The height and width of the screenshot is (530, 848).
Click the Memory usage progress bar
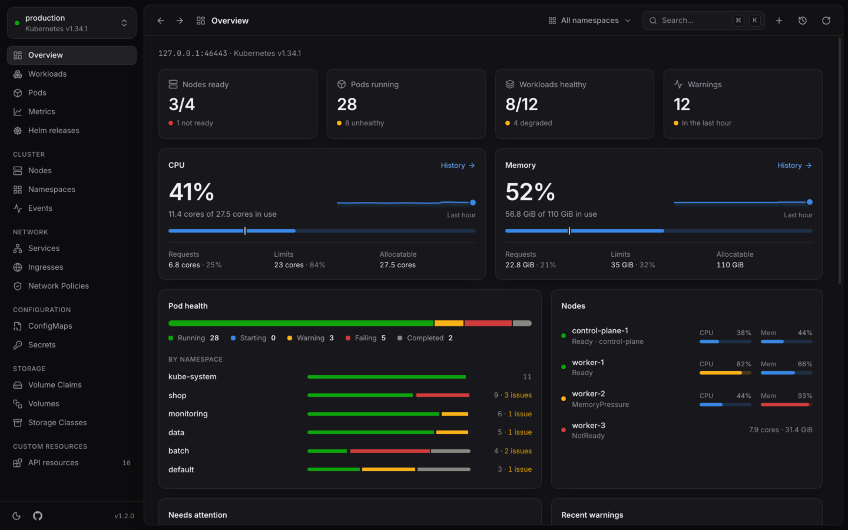point(659,231)
